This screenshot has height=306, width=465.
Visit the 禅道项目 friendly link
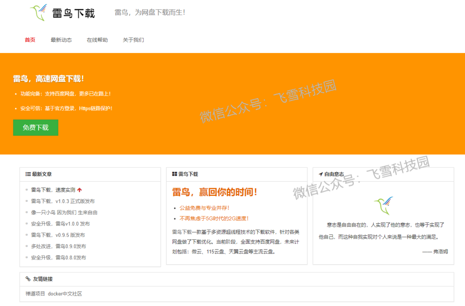[x=35, y=294]
